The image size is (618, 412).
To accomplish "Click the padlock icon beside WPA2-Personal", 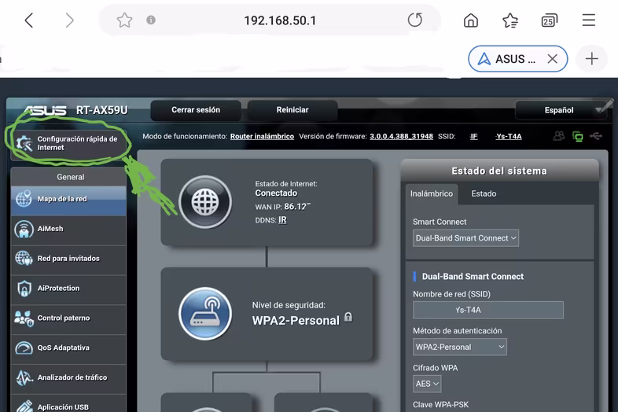I will pyautogui.click(x=348, y=317).
